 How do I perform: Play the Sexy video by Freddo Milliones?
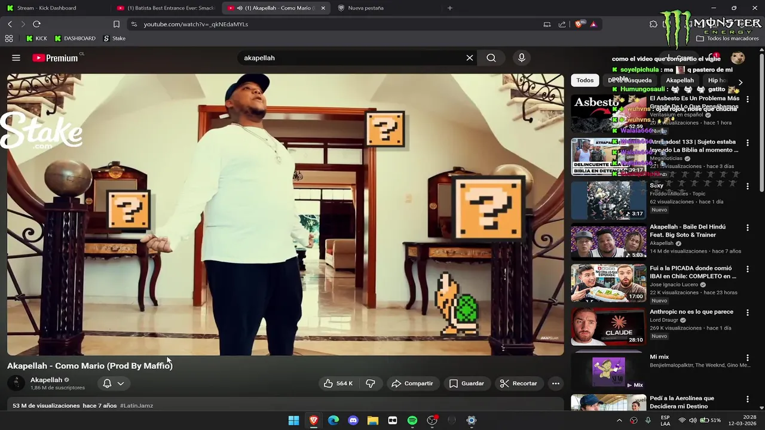point(608,200)
